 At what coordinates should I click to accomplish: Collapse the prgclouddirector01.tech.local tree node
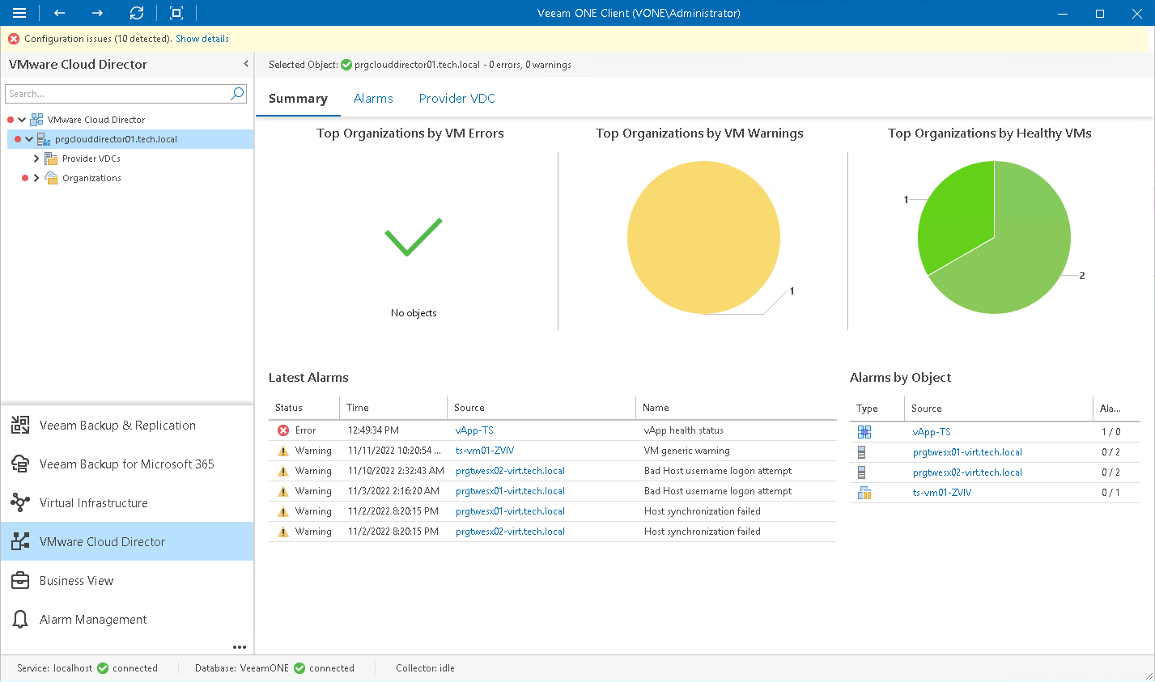click(30, 138)
